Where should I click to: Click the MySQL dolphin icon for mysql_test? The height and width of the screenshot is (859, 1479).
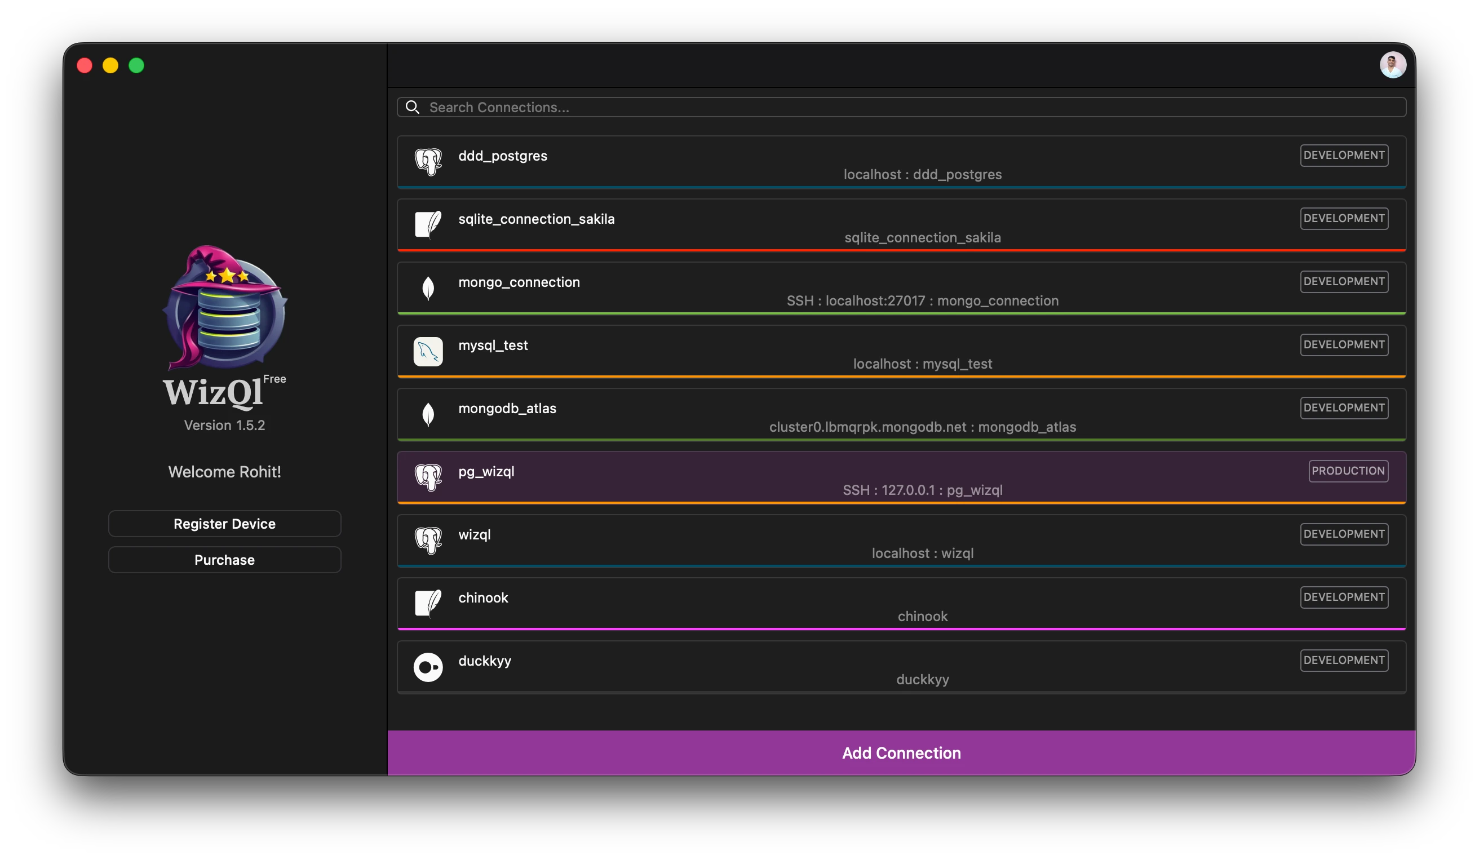click(x=428, y=352)
